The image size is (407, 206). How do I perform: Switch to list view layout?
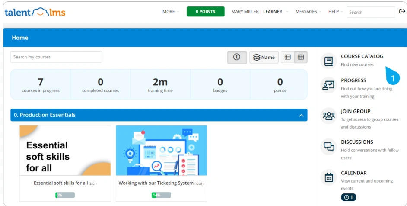tap(288, 57)
